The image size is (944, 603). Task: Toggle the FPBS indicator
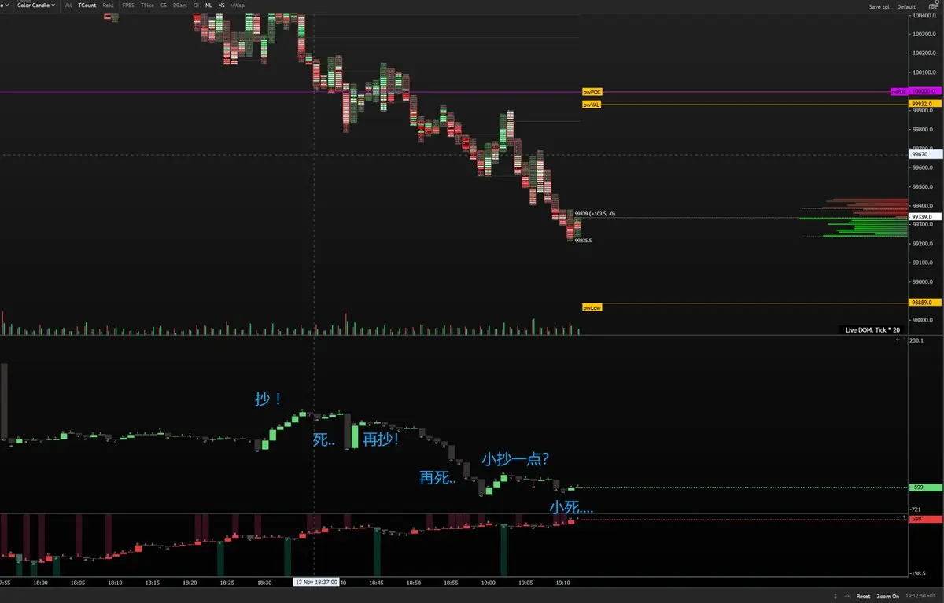pyautogui.click(x=127, y=5)
